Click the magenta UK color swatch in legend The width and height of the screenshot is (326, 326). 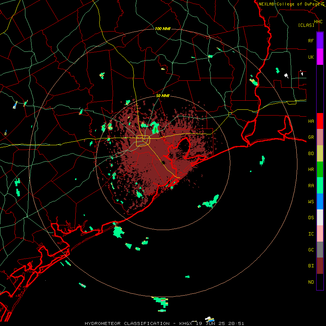[x=320, y=57]
